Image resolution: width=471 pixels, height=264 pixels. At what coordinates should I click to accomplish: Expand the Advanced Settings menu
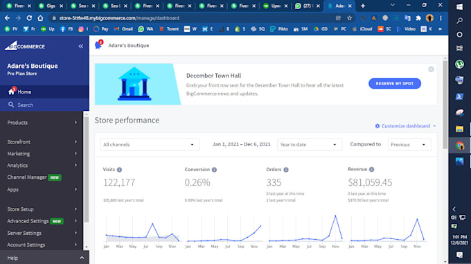click(x=42, y=221)
